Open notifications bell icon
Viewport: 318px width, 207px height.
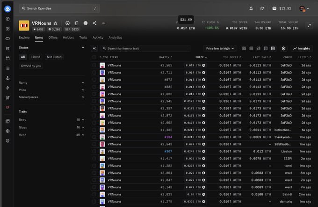251,8
